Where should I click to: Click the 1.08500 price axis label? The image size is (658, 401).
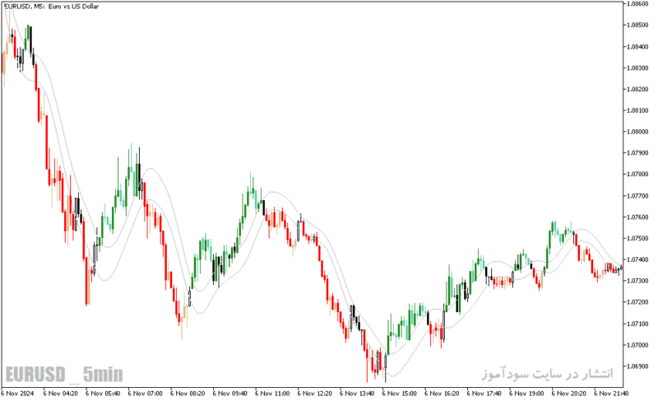tap(637, 26)
